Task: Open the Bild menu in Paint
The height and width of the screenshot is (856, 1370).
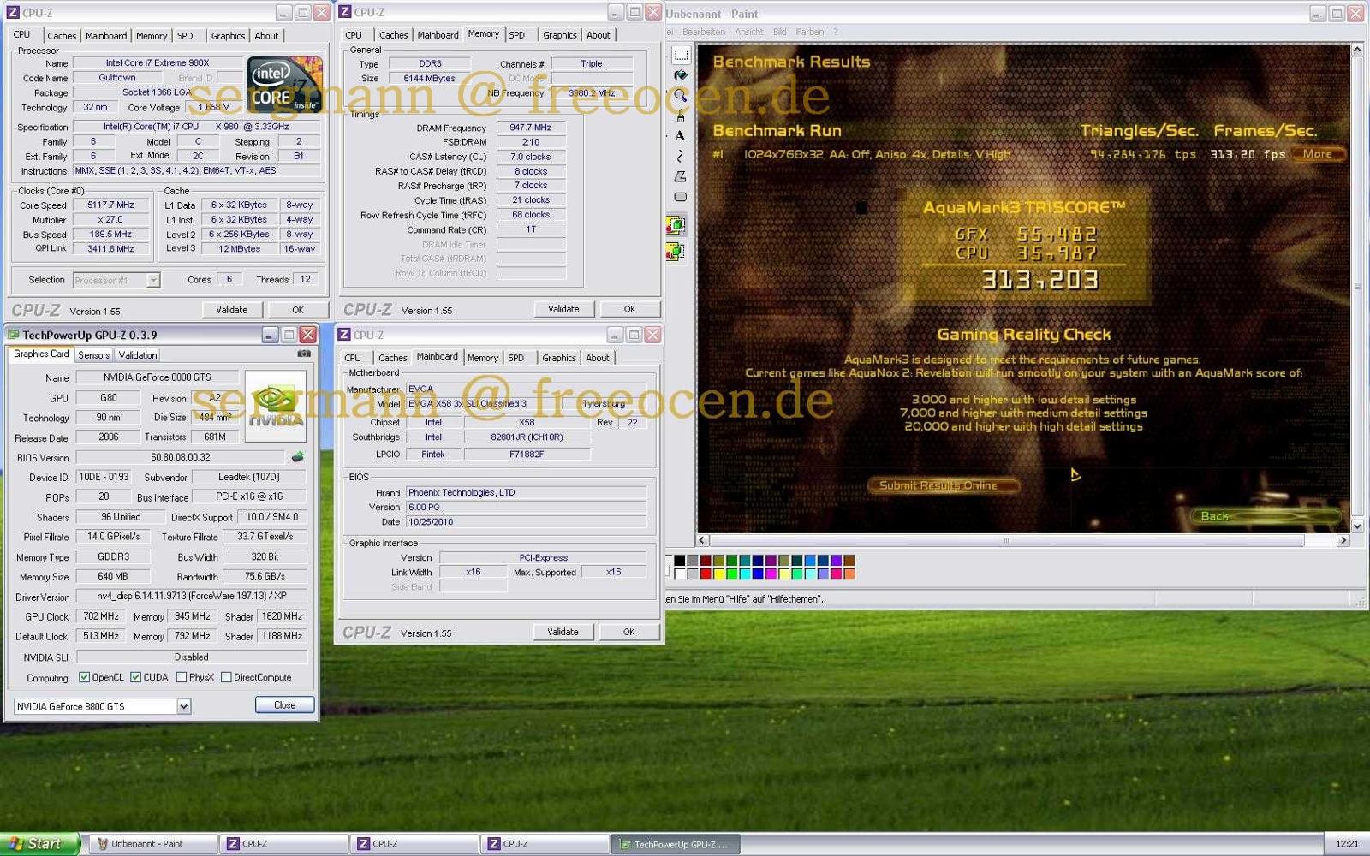Action: 779,32
